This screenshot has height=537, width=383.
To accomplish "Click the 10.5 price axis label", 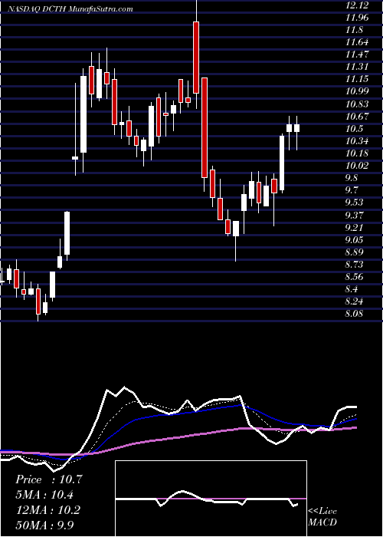I will pos(355,129).
